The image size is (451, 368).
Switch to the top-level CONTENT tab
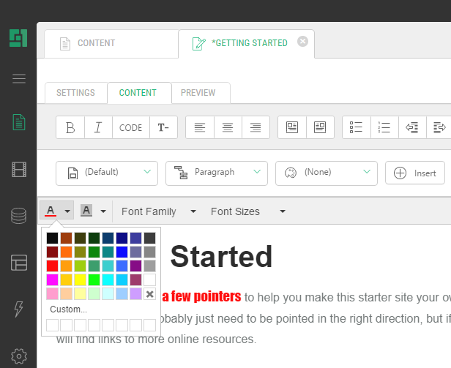111,44
